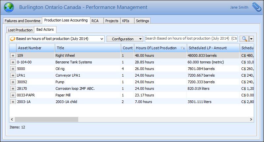Click the globe application logo icon
The height and width of the screenshot is (142, 264).
9,7
